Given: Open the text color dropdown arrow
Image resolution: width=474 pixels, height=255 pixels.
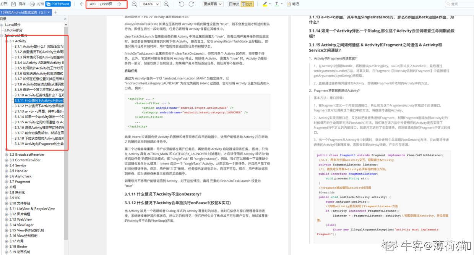Looking at the screenshot, I should coord(282,4).
